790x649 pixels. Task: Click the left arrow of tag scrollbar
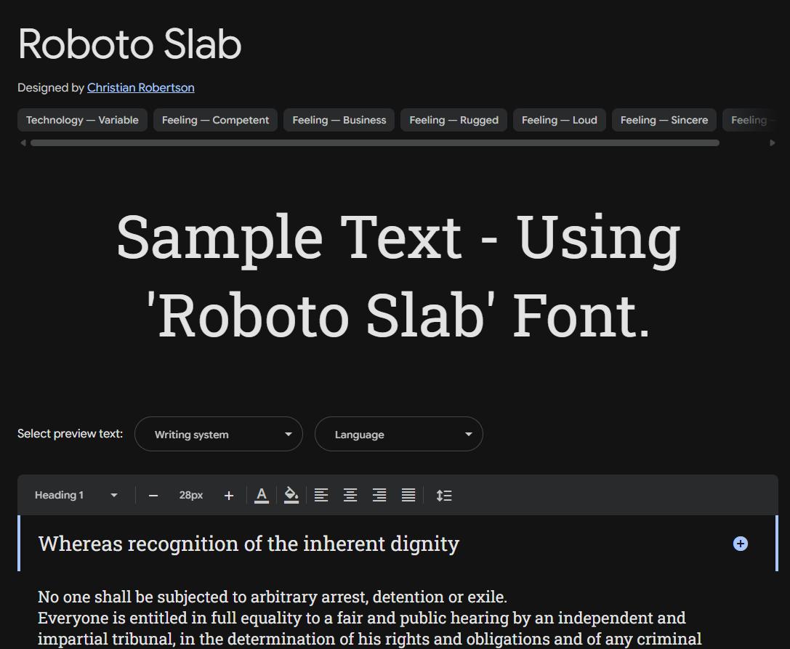(x=23, y=143)
